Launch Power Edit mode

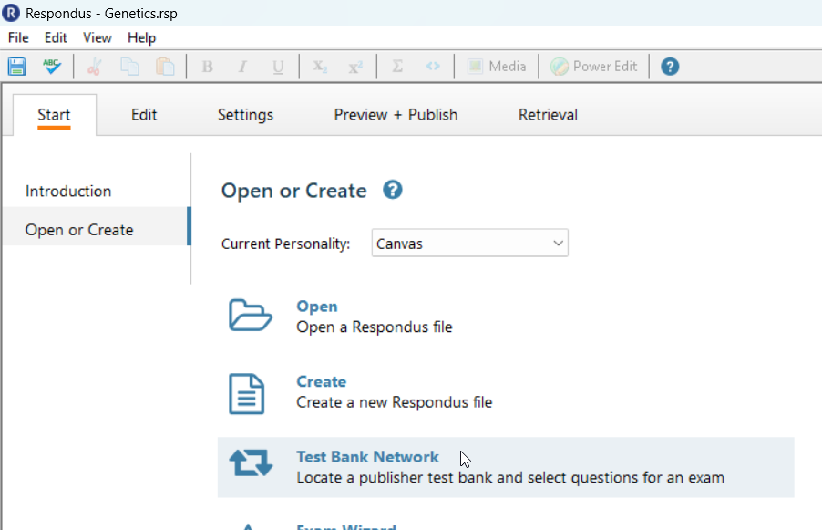(593, 66)
